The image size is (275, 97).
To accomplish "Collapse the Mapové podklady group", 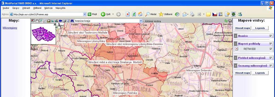I will (236, 44).
